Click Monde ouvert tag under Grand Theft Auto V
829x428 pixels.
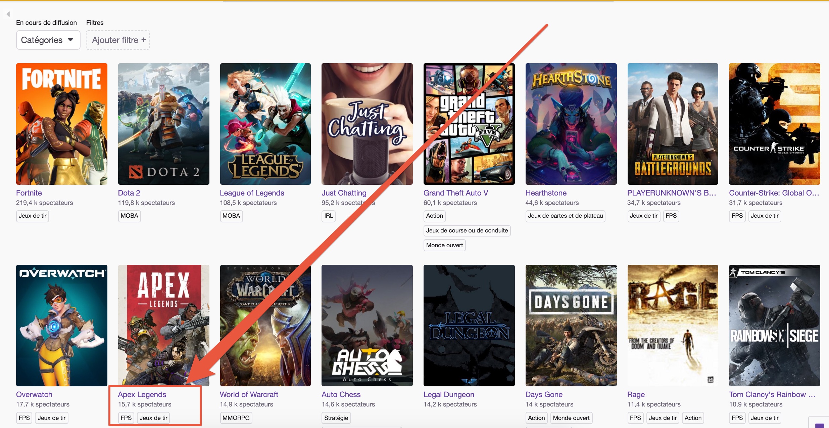[x=444, y=245]
